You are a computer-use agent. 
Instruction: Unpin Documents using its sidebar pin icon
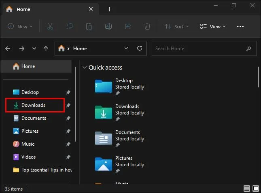[68, 118]
